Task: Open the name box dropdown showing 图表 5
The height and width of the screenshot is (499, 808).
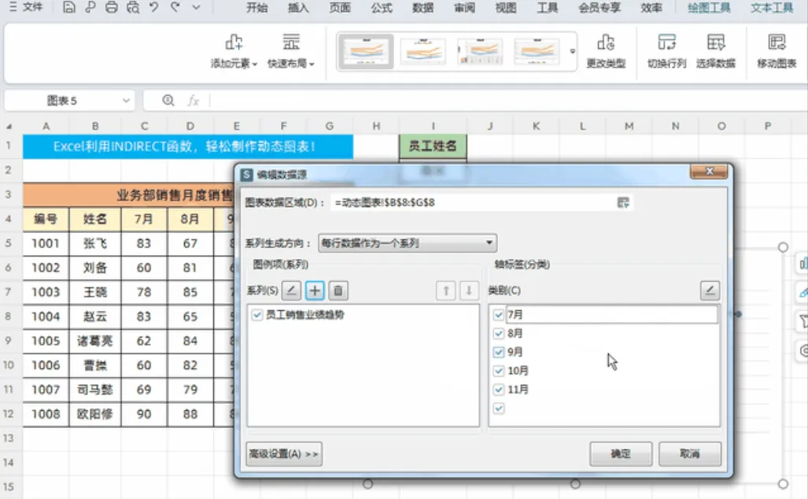Action: [126, 101]
